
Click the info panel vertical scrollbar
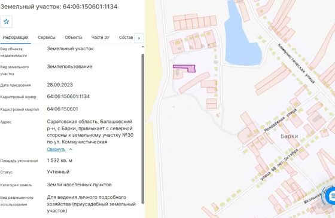tap(143, 128)
